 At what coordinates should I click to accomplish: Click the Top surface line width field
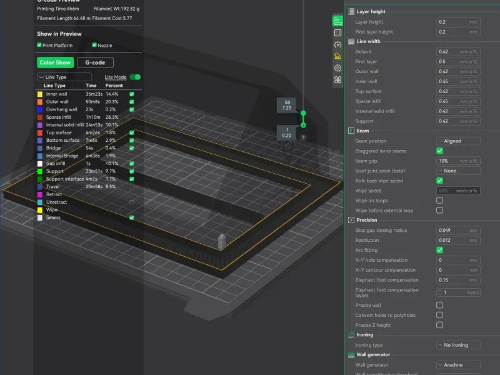pyautogui.click(x=458, y=91)
